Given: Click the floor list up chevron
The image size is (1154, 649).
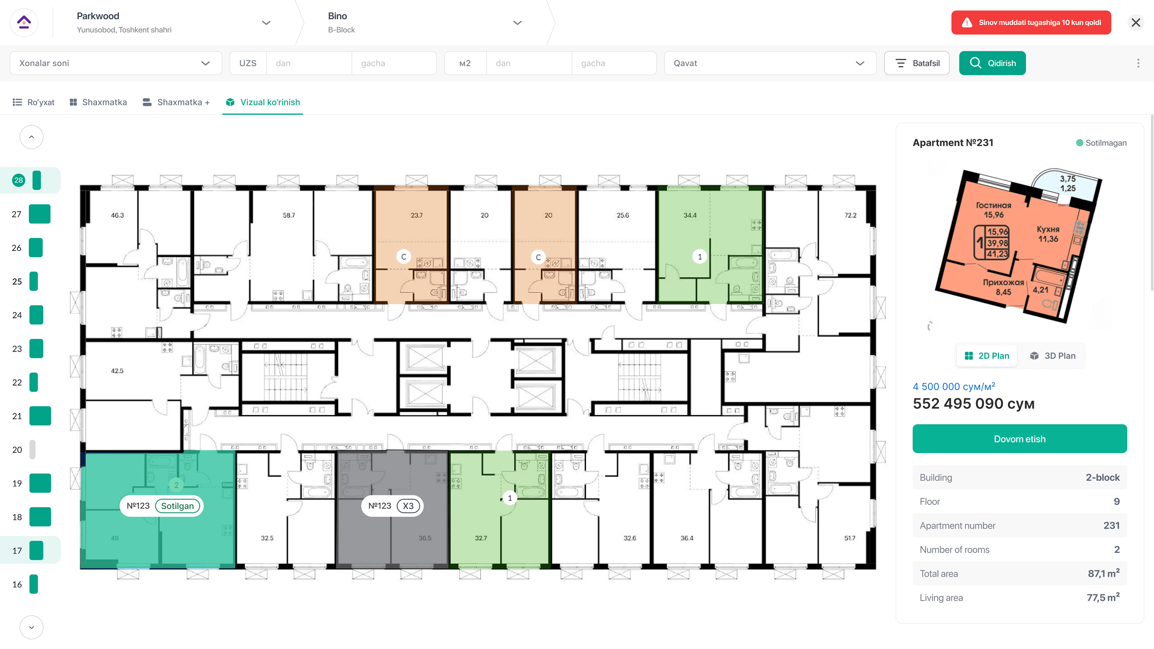Looking at the screenshot, I should [x=31, y=137].
